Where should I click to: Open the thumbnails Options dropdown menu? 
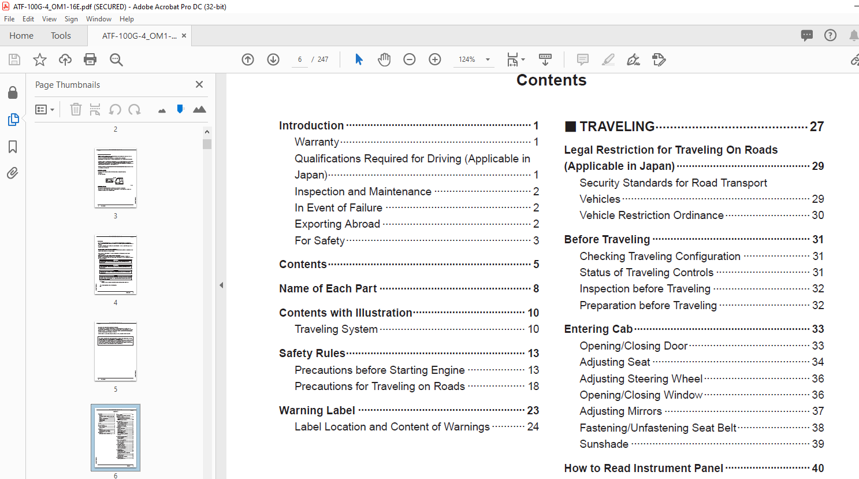point(44,109)
